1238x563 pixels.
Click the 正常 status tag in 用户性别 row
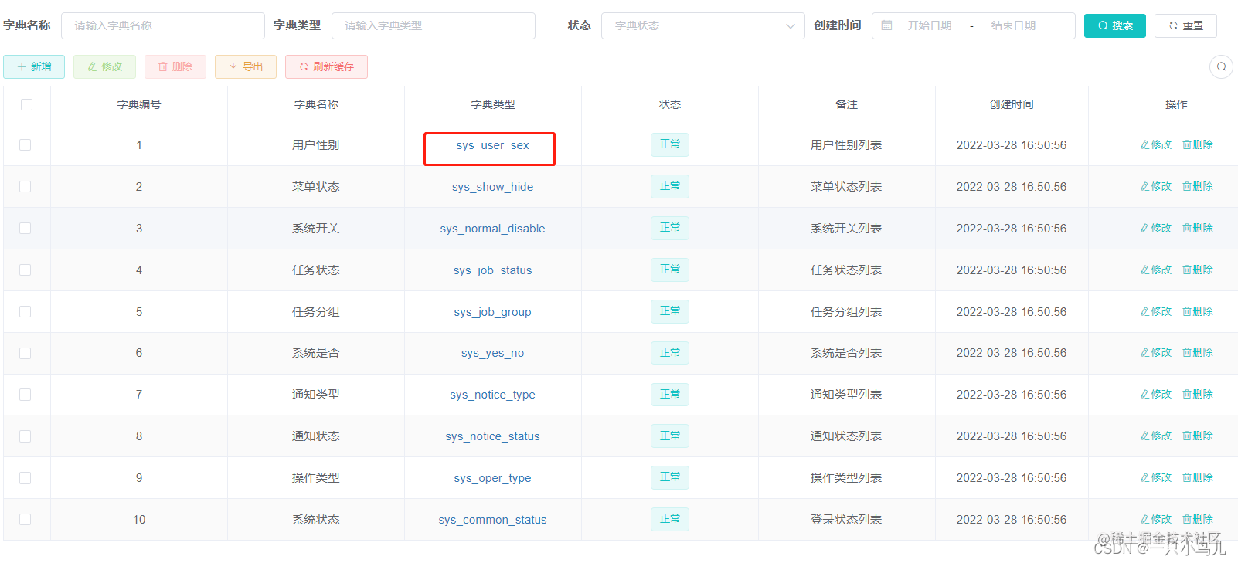(669, 144)
